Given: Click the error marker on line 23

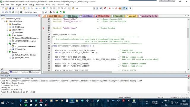Looking at the screenshot, I should 43,28.
